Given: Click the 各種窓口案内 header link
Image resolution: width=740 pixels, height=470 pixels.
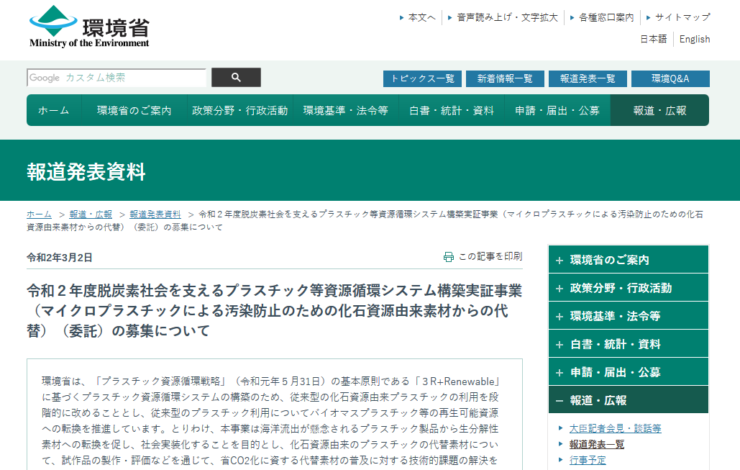Looking at the screenshot, I should point(603,17).
